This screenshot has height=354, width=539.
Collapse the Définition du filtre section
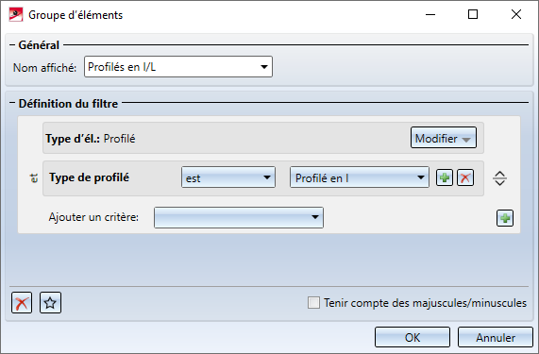click(x=12, y=103)
